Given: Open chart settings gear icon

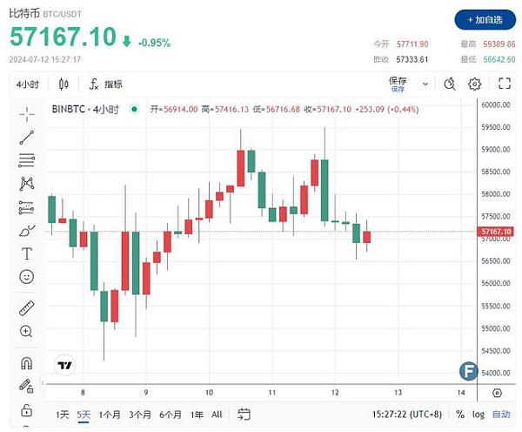Looking at the screenshot, I should tap(475, 84).
